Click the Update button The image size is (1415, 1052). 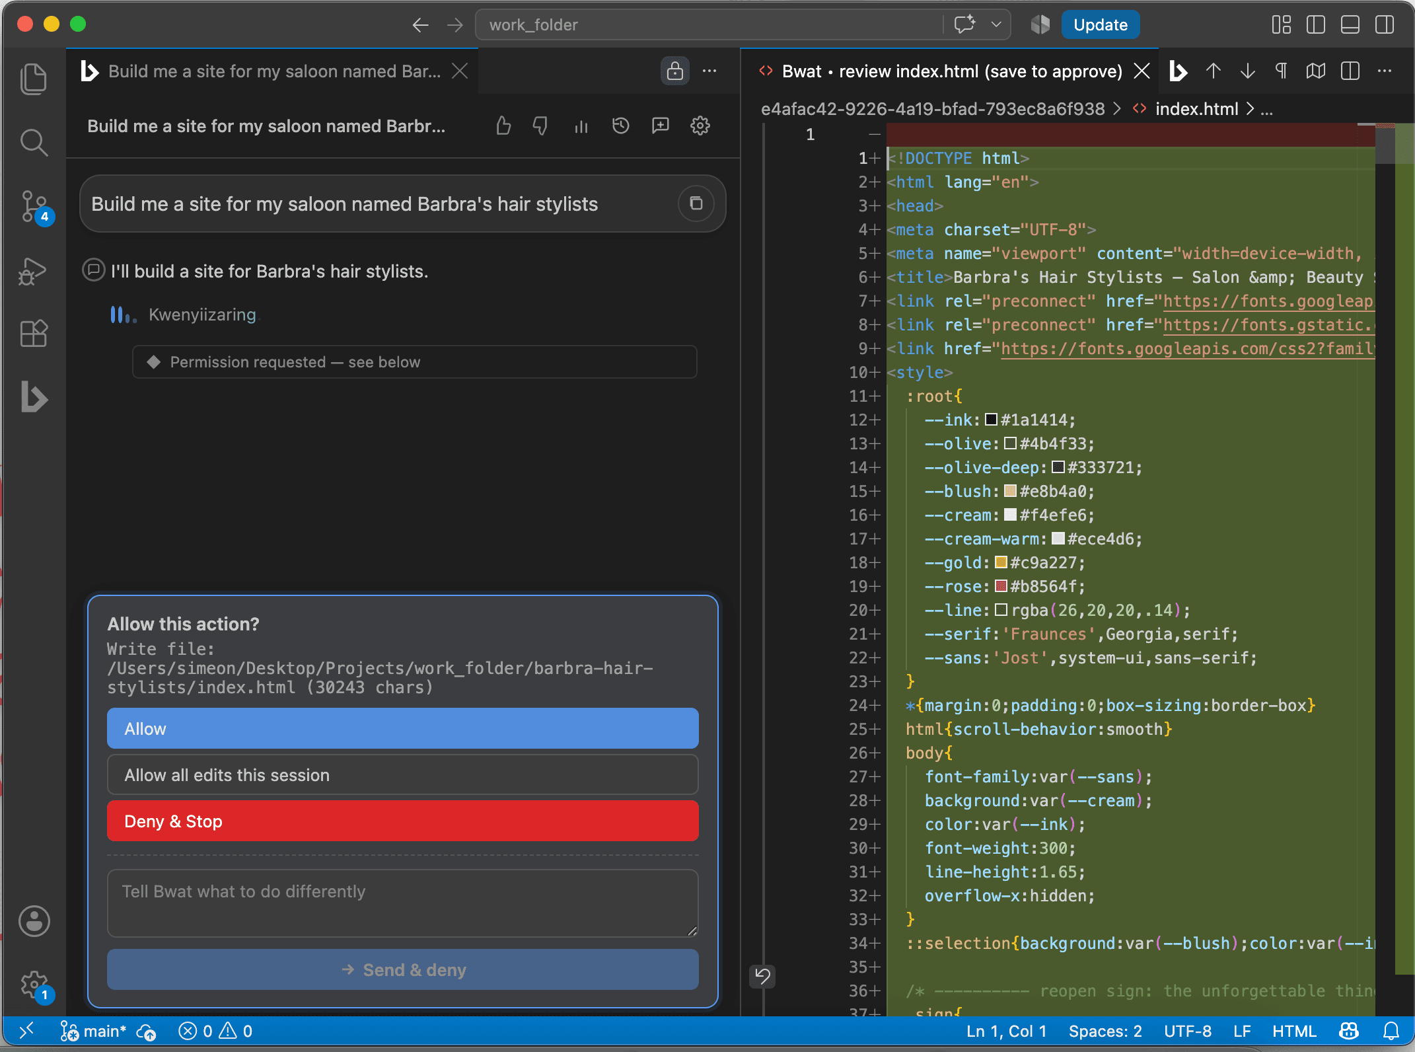click(x=1100, y=24)
